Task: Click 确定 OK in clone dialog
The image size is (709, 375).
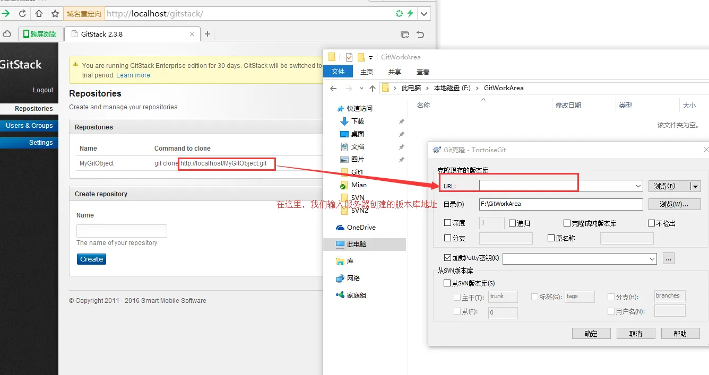Action: [591, 334]
